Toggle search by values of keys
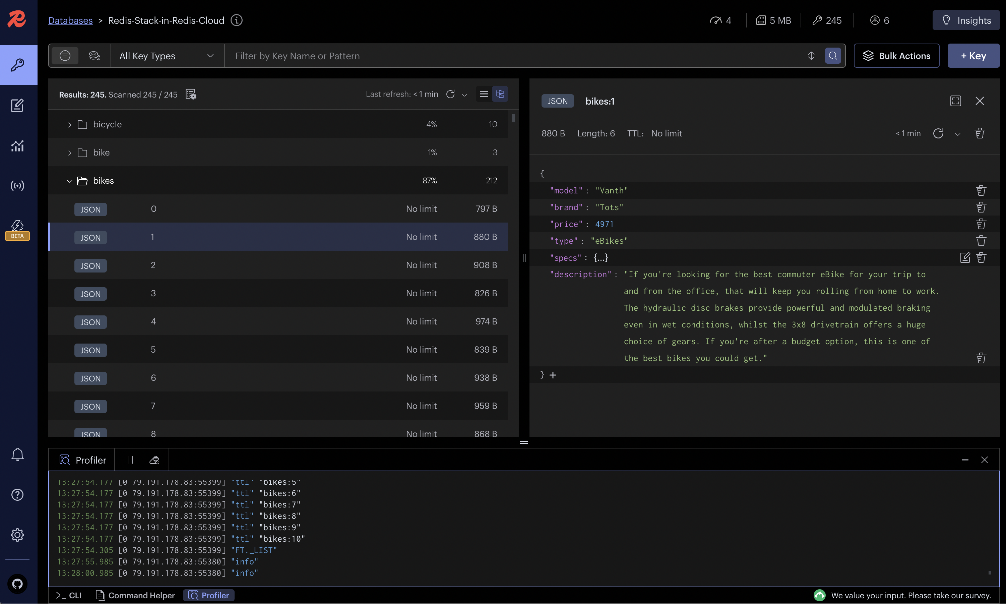This screenshot has width=1006, height=604. point(95,56)
